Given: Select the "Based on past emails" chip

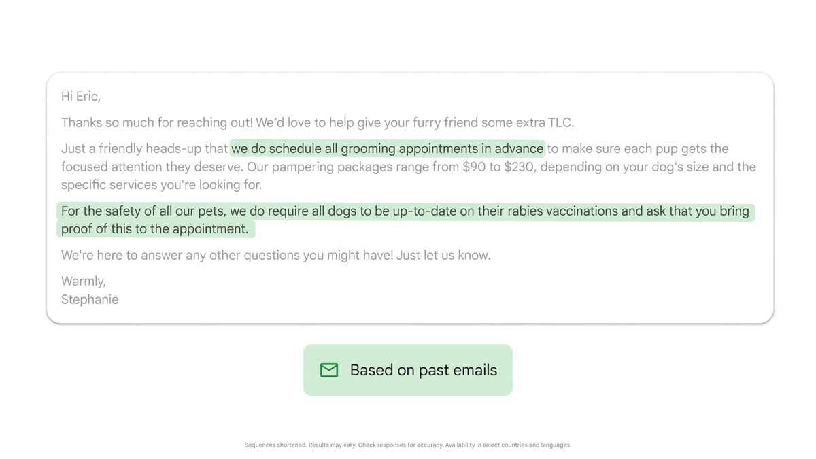Looking at the screenshot, I should click(x=408, y=370).
